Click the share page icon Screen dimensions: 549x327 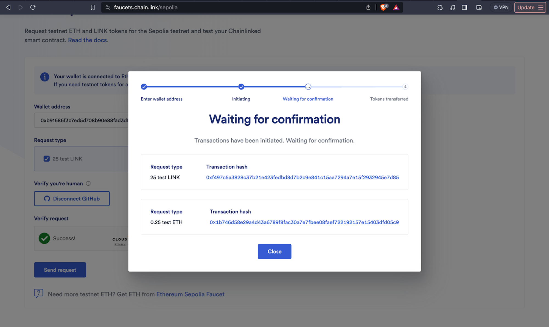(368, 7)
